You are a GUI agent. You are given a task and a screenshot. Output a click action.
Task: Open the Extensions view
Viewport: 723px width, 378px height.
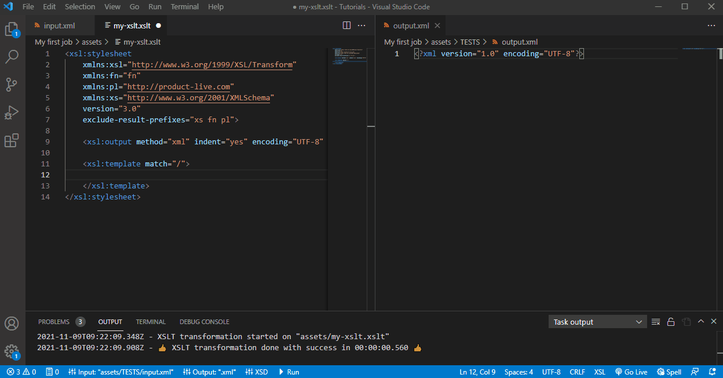[x=12, y=140]
